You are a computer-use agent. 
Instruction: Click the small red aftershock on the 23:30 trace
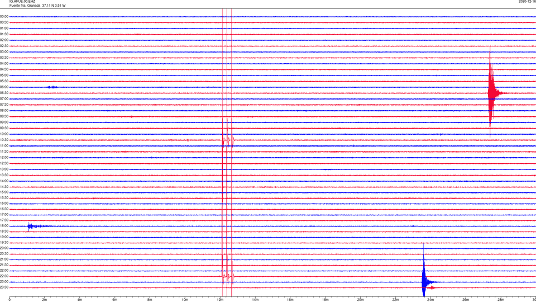coord(432,287)
